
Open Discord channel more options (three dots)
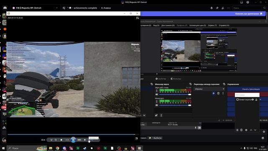pos(228,8)
